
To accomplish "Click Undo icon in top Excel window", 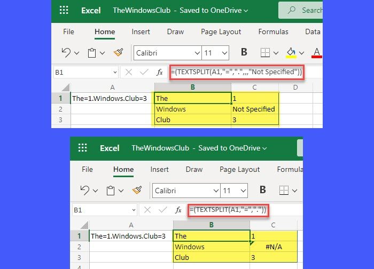I will (66, 53).
